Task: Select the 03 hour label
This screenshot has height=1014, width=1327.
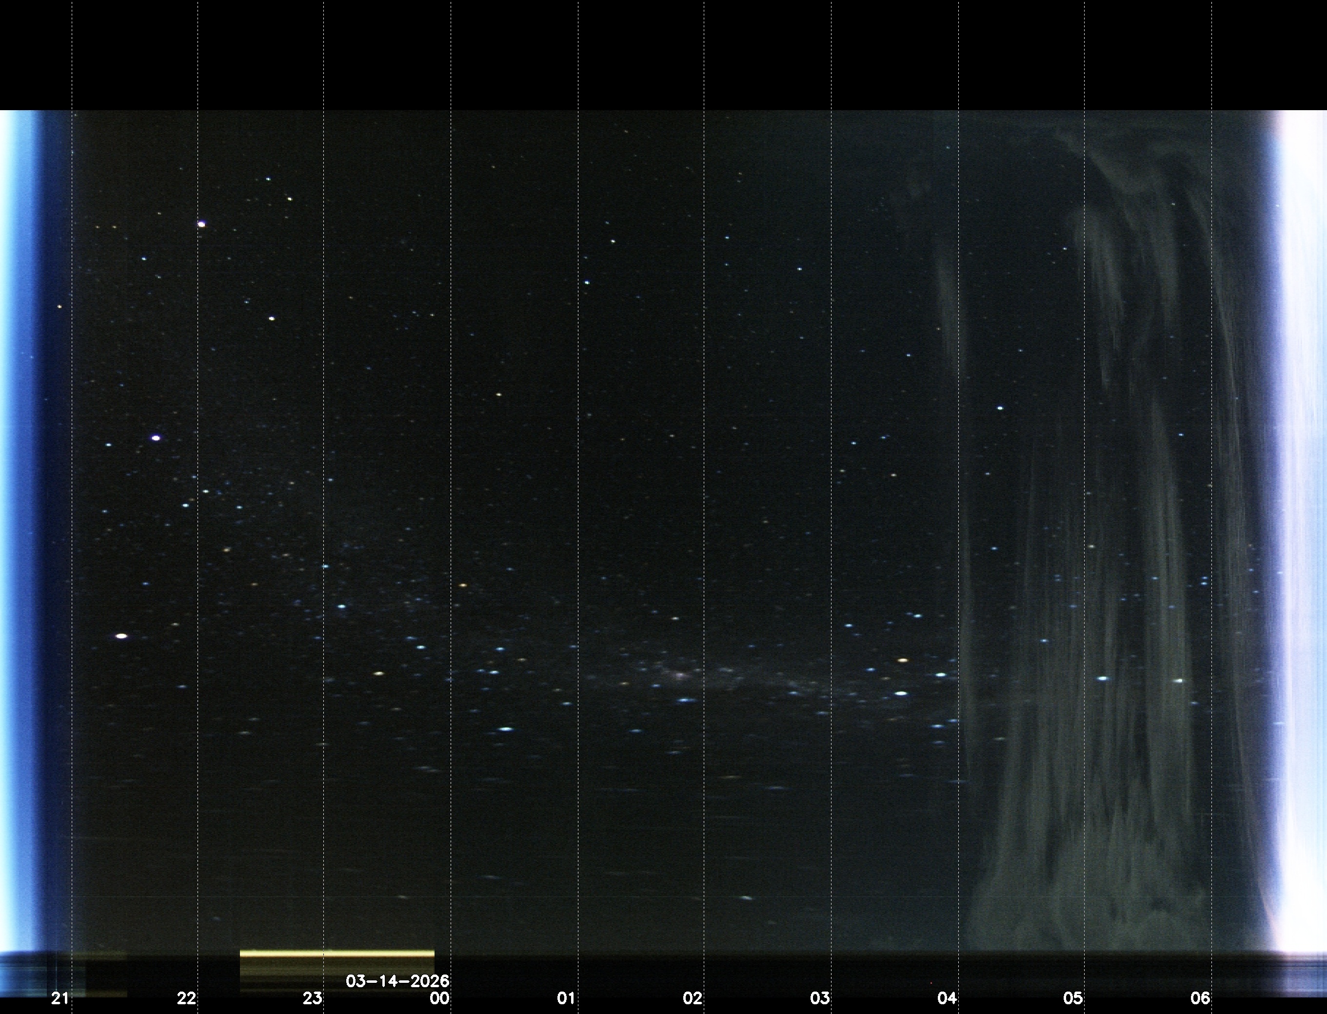Action: [820, 998]
